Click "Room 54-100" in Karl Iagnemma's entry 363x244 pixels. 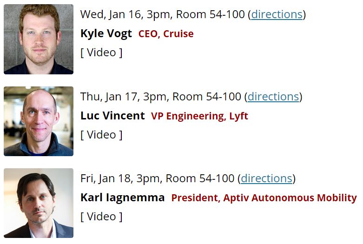coord(200,178)
